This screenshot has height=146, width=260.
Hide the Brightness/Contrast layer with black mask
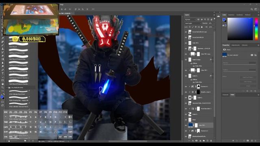186,92
